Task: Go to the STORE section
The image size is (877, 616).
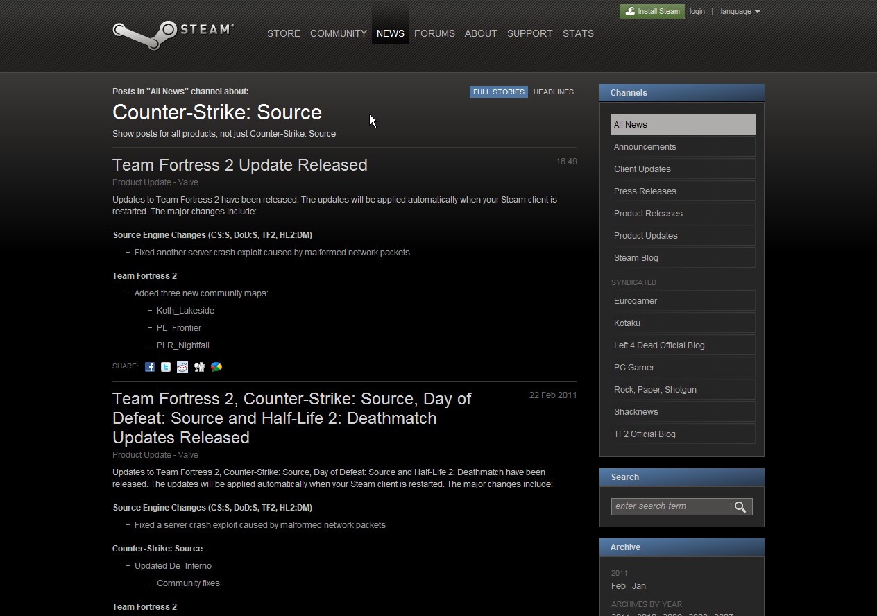Action: (284, 33)
